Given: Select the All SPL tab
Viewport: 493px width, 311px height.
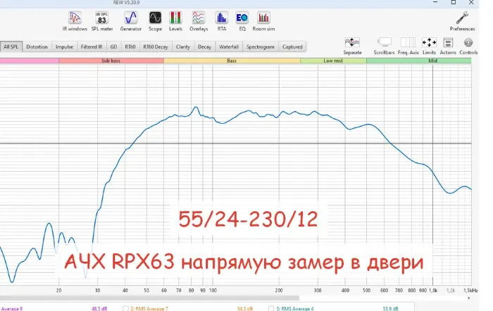Looking at the screenshot, I should 11,47.
